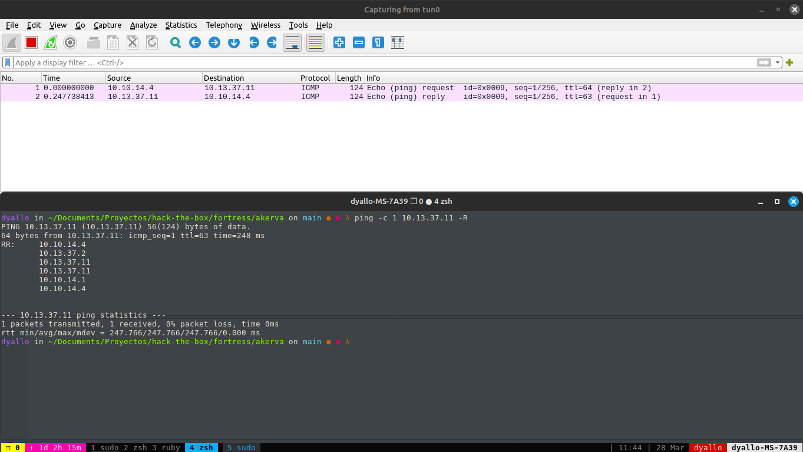Expand the recent filter history dropdown

(x=778, y=62)
